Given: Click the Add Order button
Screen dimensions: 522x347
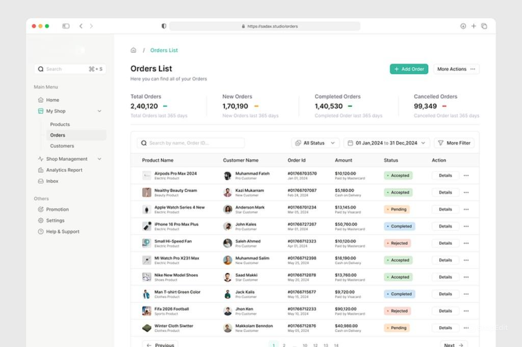Looking at the screenshot, I should [x=409, y=69].
